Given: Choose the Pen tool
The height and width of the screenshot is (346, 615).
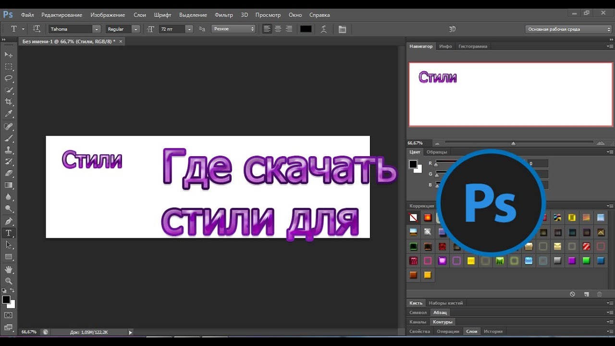Looking at the screenshot, I should pos(9,221).
